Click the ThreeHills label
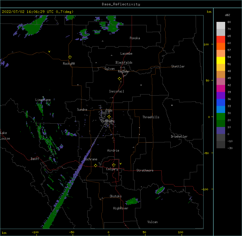 click(151, 117)
